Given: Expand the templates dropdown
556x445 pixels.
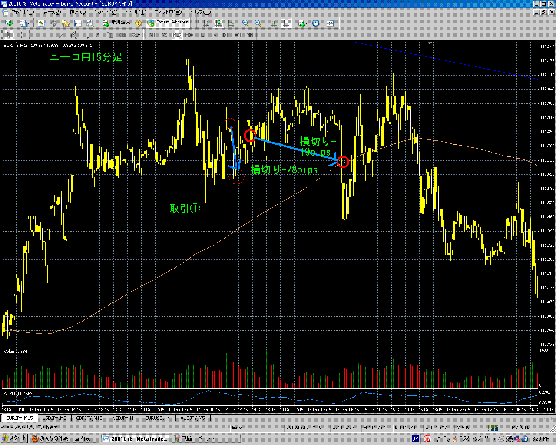Looking at the screenshot, I should click(331, 23).
